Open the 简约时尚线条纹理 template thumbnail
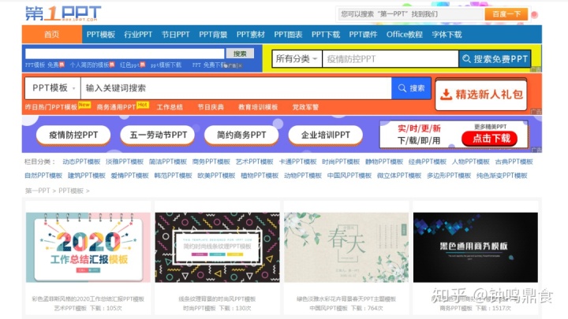 pyautogui.click(x=218, y=247)
